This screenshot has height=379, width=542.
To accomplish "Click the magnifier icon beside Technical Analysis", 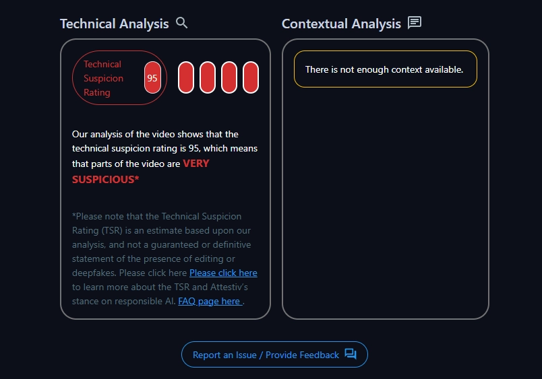I will [181, 23].
